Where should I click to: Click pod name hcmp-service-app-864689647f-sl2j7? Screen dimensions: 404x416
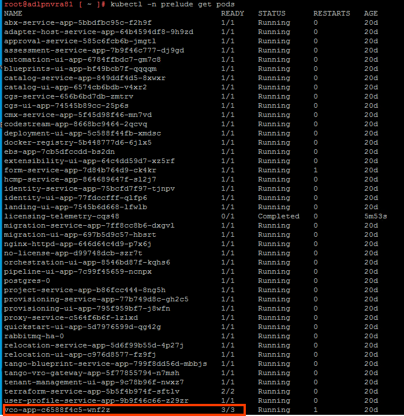[80, 179]
